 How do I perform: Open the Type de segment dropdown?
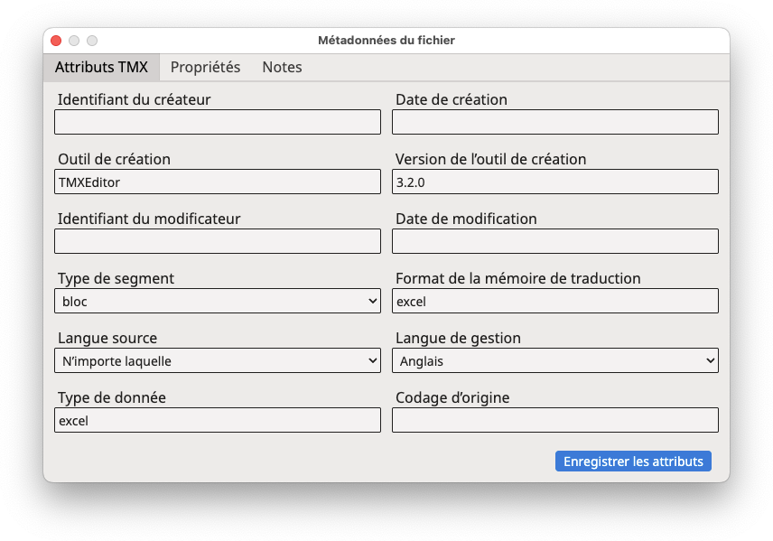tap(218, 301)
